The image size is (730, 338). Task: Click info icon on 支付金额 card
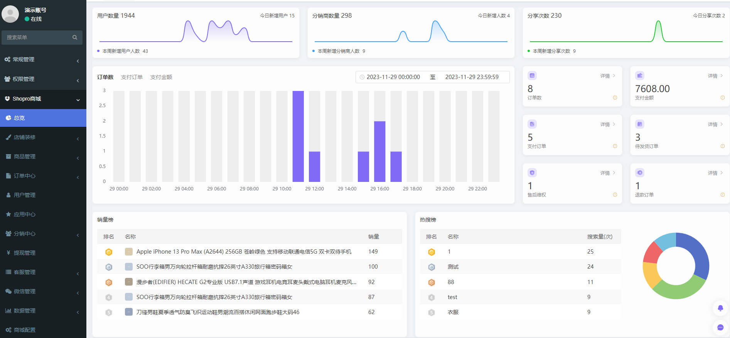[723, 98]
